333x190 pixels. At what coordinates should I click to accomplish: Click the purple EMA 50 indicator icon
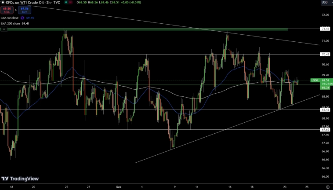(x=22, y=18)
